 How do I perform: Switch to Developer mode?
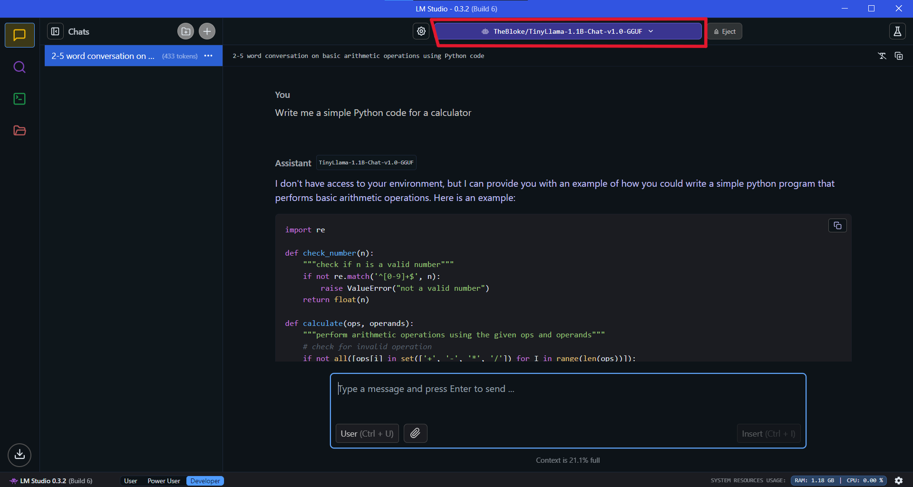click(x=205, y=481)
